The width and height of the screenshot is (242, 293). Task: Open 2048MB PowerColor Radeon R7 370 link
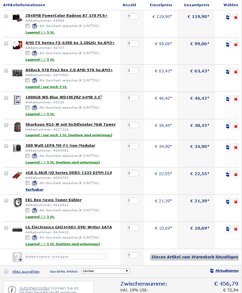[66, 15]
